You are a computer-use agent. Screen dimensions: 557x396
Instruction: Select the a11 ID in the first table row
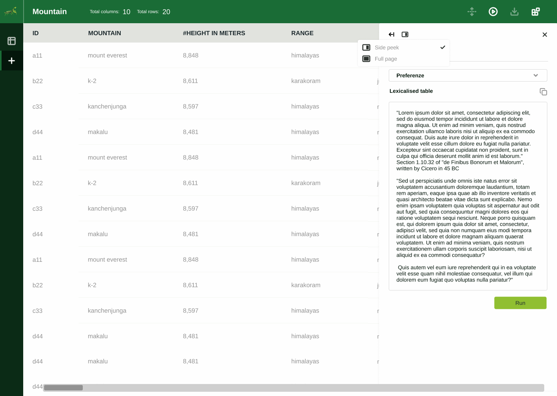pyautogui.click(x=38, y=56)
